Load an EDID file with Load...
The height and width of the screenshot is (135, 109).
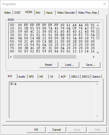click(x=70, y=65)
